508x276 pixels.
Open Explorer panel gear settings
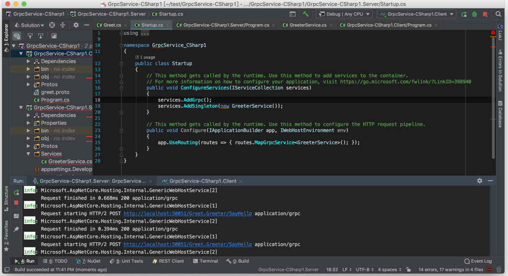click(x=76, y=25)
